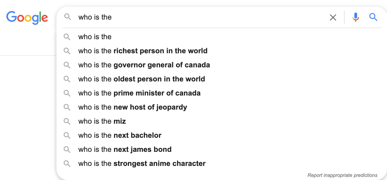Select 'who is the prime minister of canada'
This screenshot has height=180, width=387.
139,93
